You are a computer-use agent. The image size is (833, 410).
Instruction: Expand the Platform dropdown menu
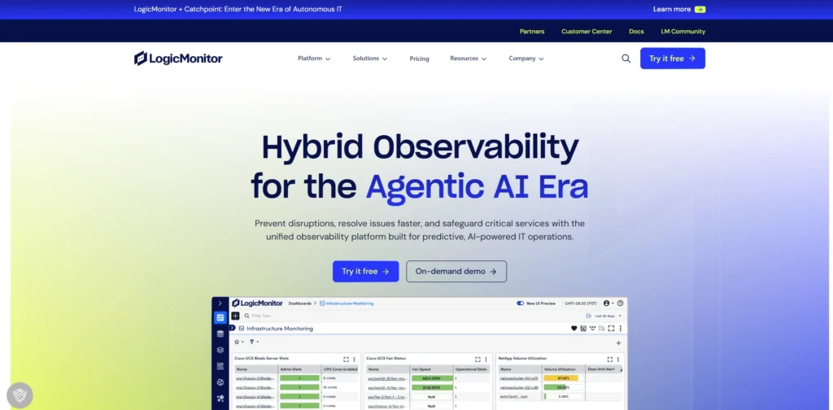[314, 59]
